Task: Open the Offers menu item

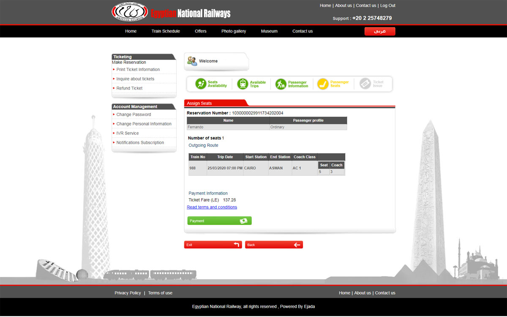Action: [201, 31]
